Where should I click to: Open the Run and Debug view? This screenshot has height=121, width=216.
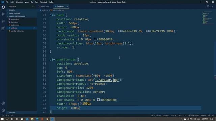3,21
